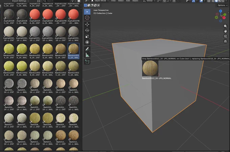This screenshot has height=152, width=230.
Task: Enable solid viewport shading
Action: (x=216, y=1)
